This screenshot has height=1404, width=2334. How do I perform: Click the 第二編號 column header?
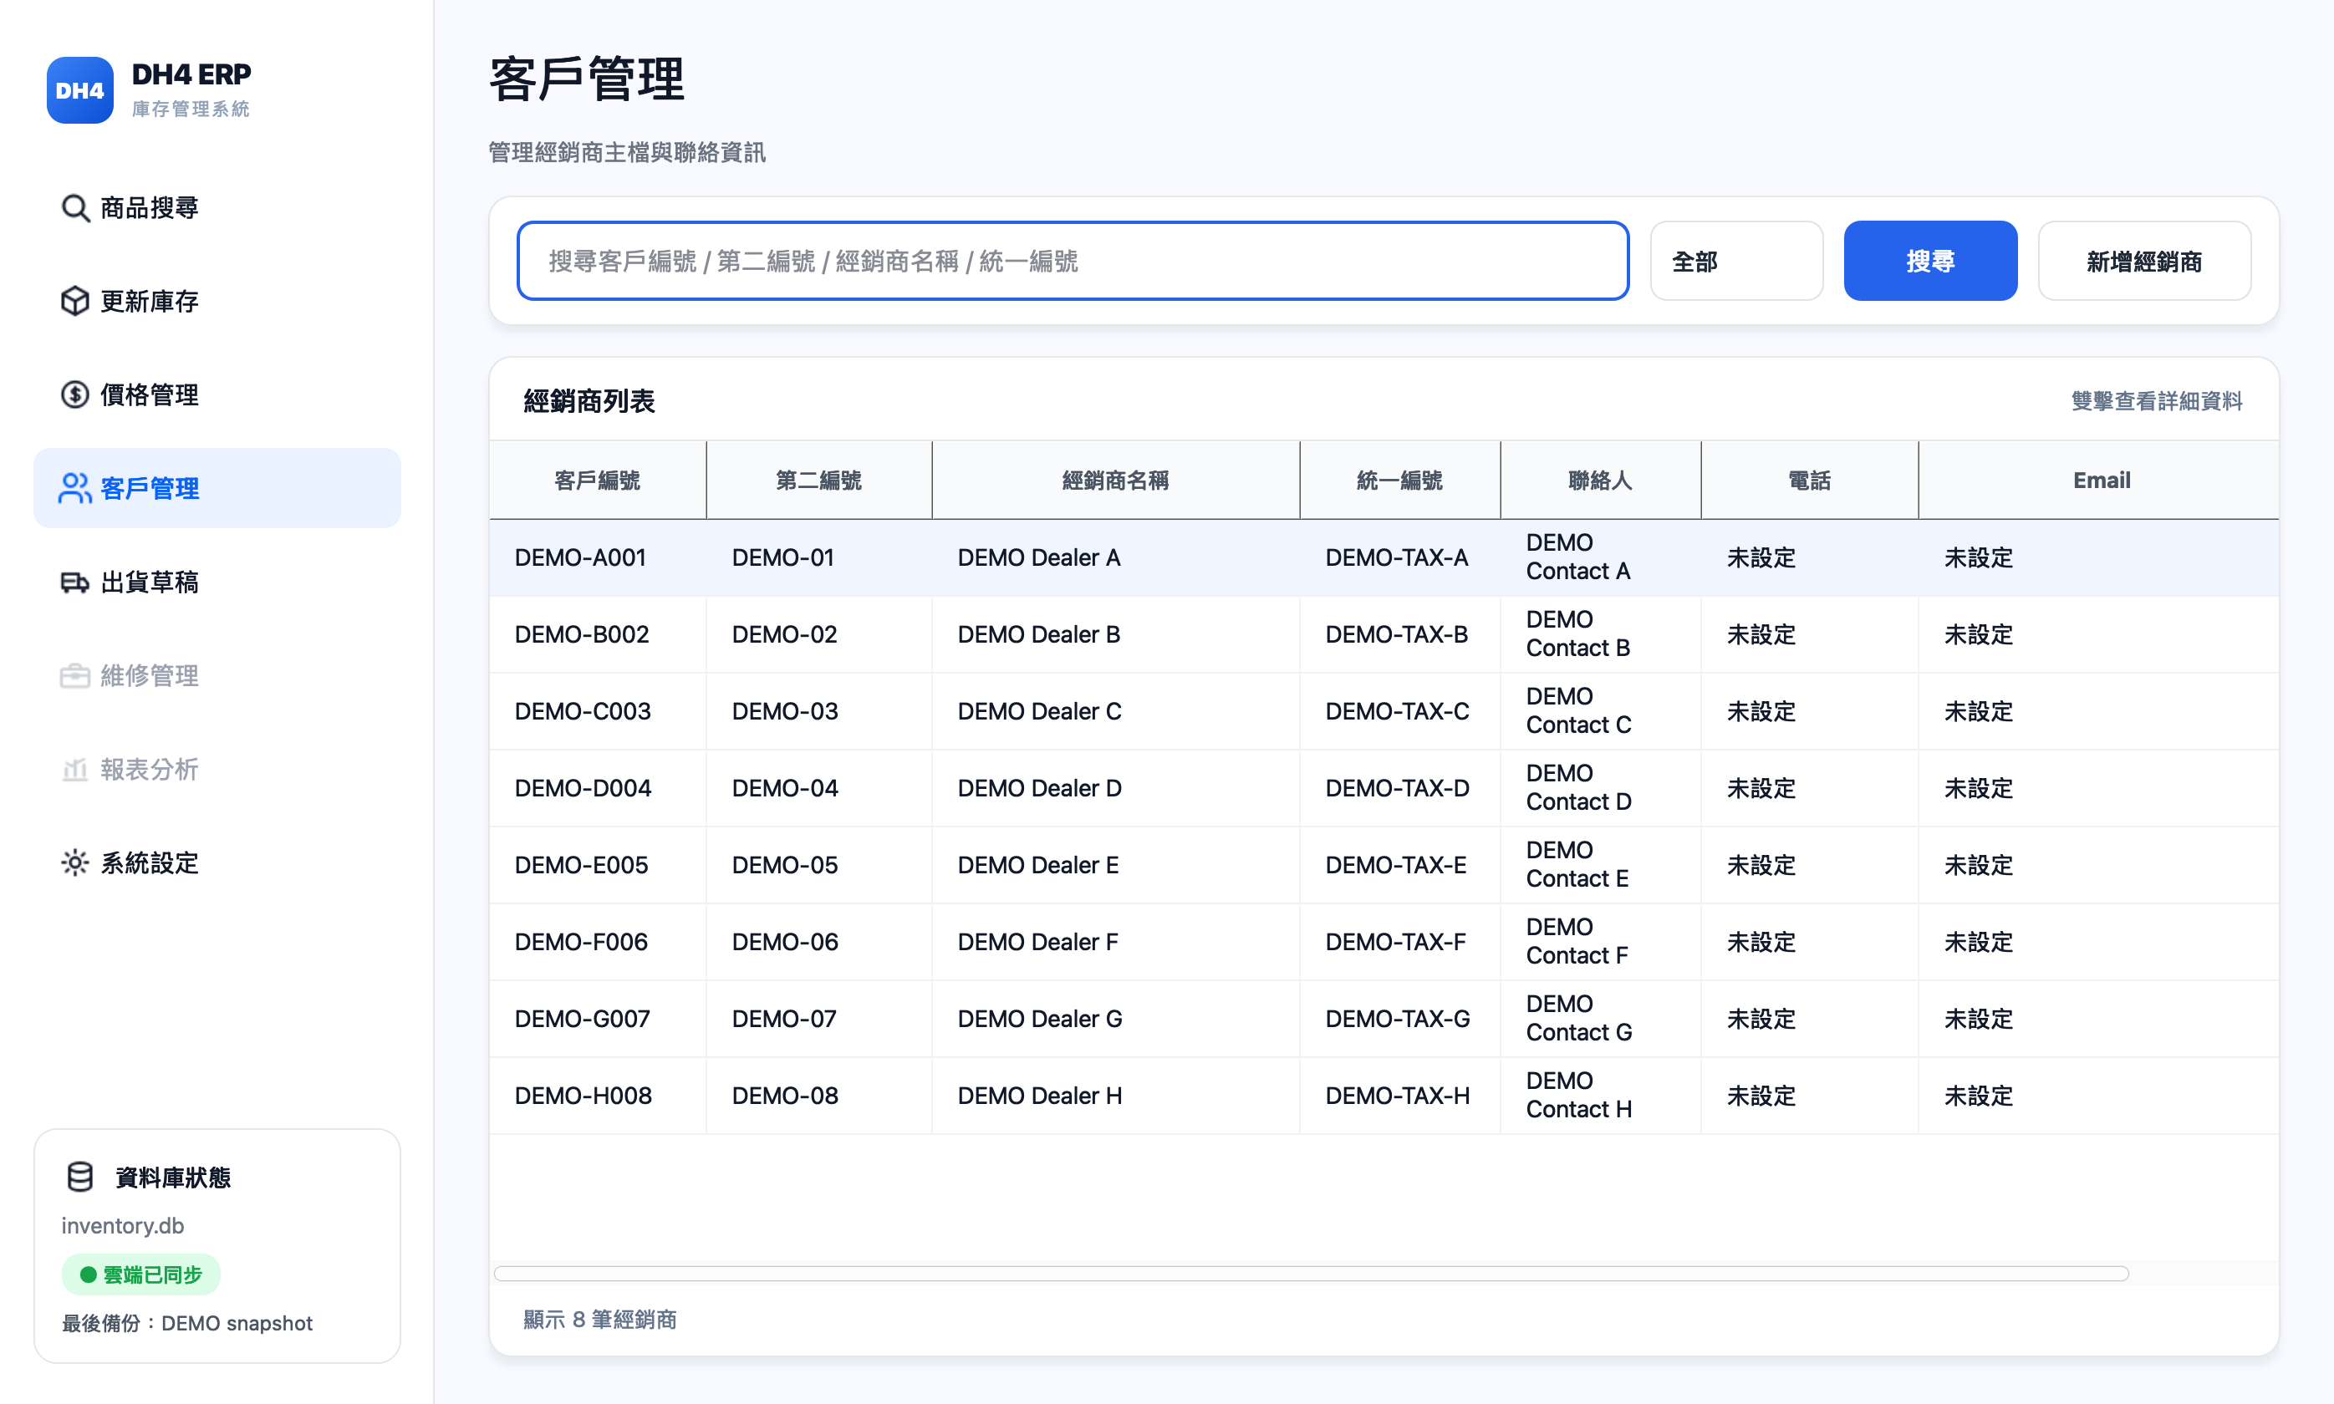click(x=818, y=481)
